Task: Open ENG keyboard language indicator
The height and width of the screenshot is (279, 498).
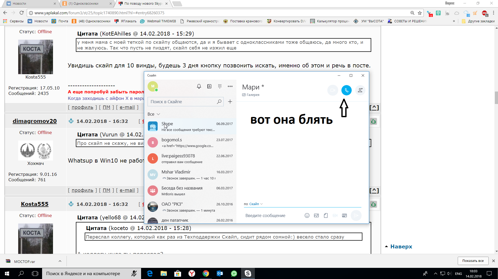Action: click(459, 274)
